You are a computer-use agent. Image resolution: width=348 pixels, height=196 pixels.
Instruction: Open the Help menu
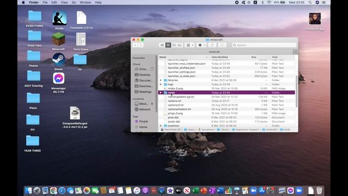point(98,2)
